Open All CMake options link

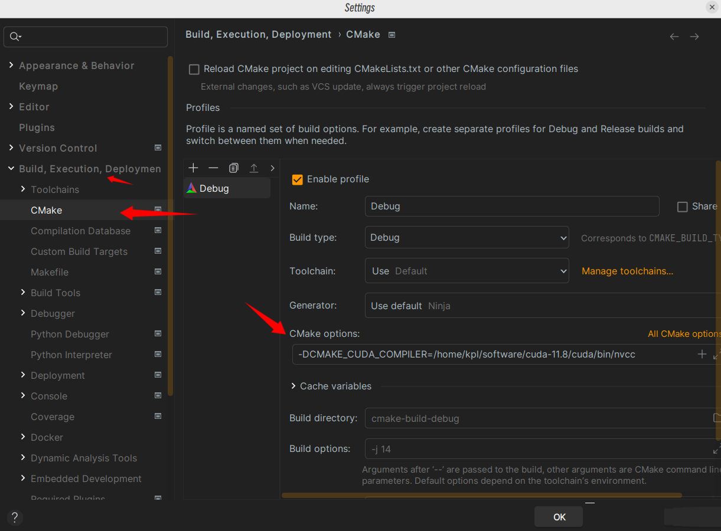click(x=684, y=334)
